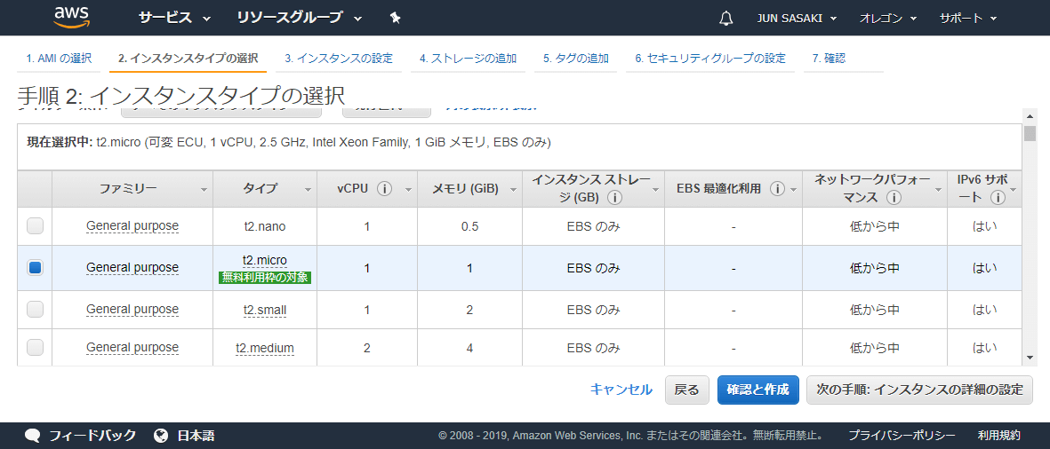Click the t2.nano type cell
The width and height of the screenshot is (1050, 449).
pyautogui.click(x=265, y=226)
